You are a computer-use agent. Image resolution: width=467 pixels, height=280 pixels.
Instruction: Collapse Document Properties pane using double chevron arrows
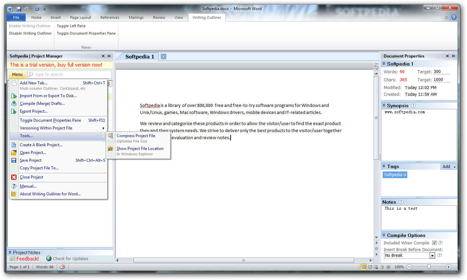pyautogui.click(x=453, y=56)
